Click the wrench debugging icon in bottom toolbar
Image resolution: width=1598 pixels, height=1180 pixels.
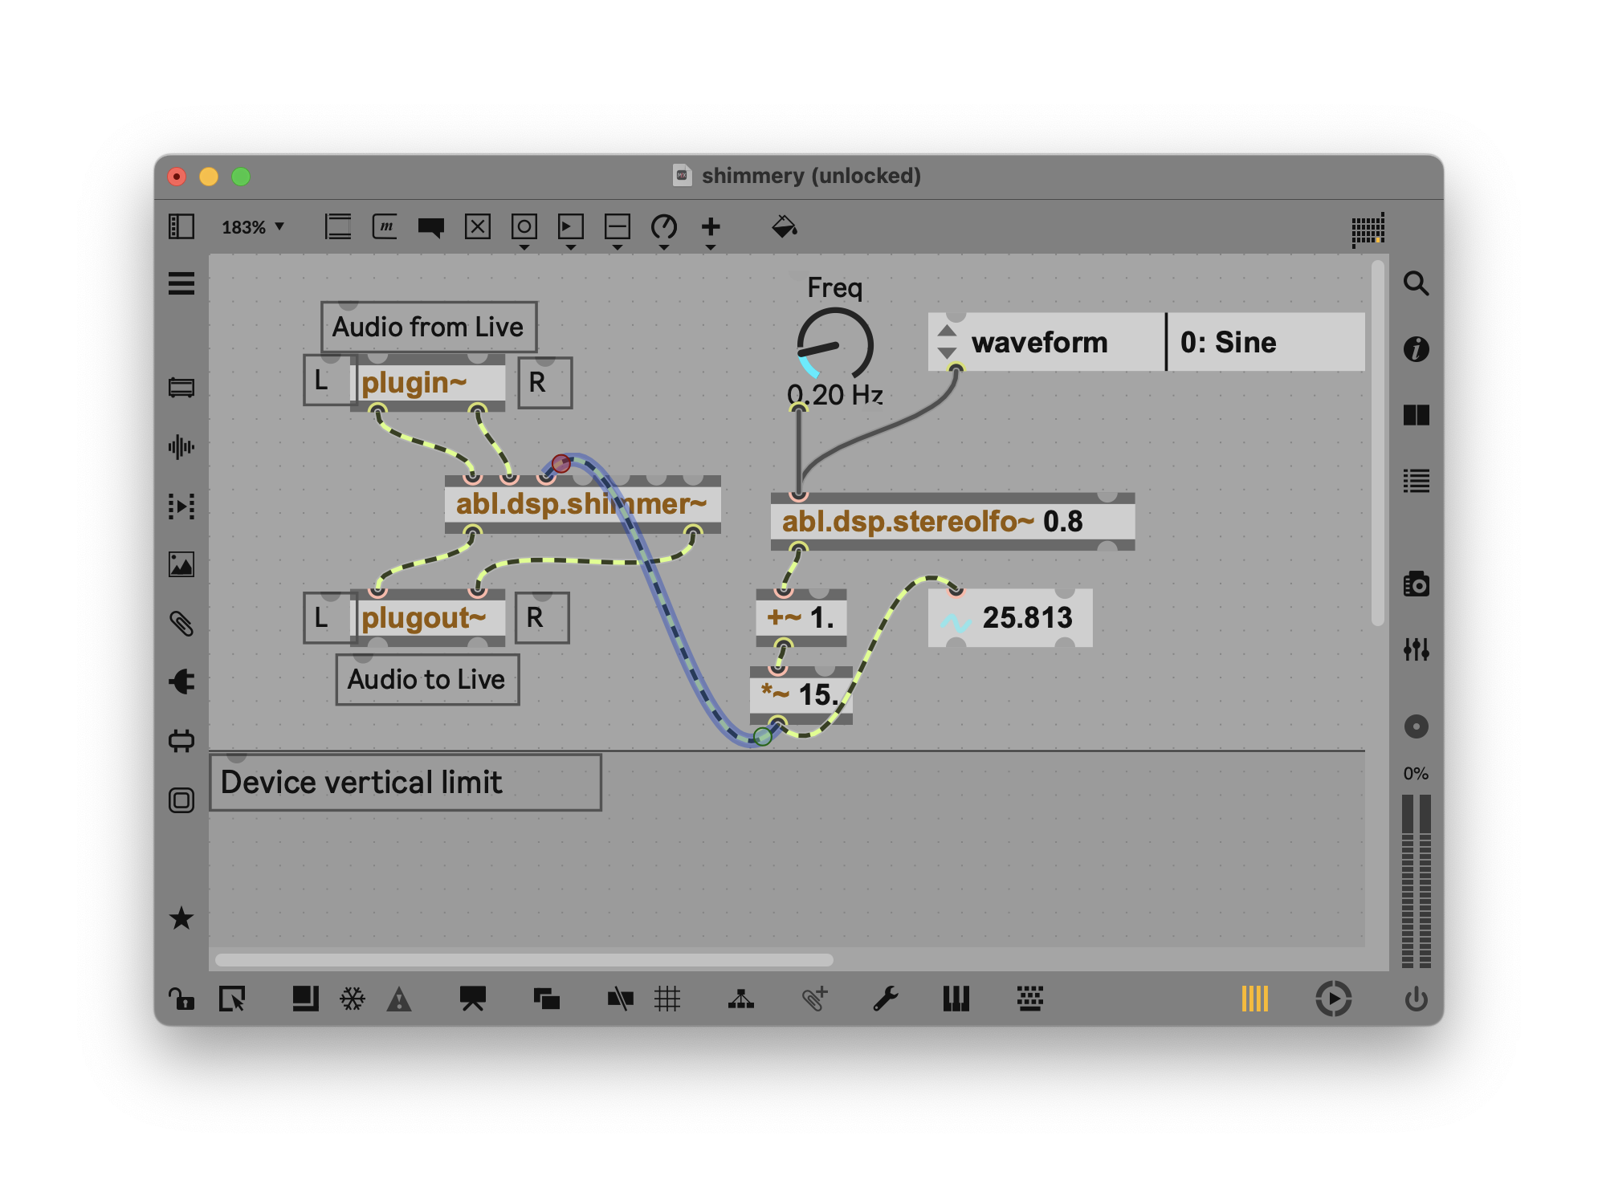click(x=886, y=999)
